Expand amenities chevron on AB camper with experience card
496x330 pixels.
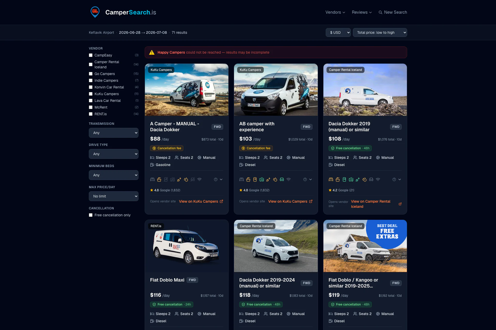pyautogui.click(x=311, y=179)
